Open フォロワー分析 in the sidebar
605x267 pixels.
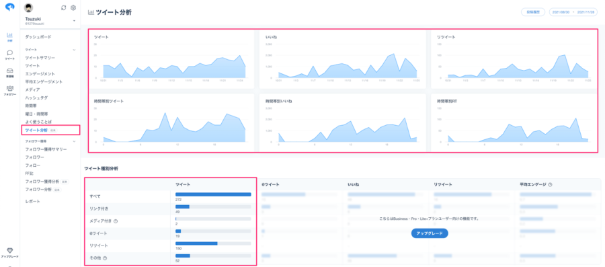tap(38, 190)
